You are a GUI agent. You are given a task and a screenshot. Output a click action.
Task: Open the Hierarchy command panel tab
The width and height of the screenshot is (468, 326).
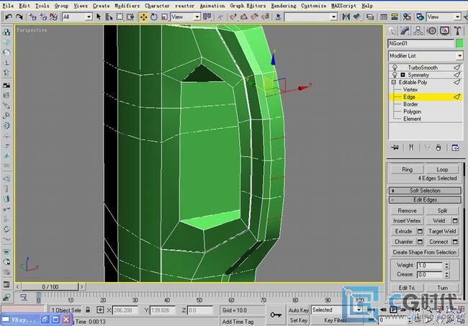pos(418,31)
